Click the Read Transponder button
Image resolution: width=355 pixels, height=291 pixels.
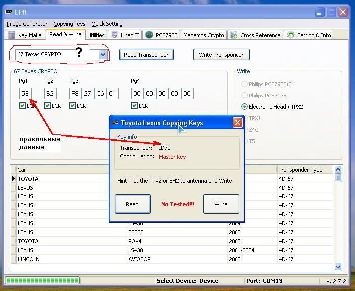pos(146,55)
